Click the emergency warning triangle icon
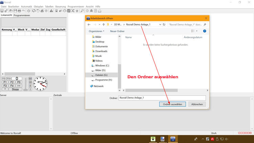 (x=51, y=11)
